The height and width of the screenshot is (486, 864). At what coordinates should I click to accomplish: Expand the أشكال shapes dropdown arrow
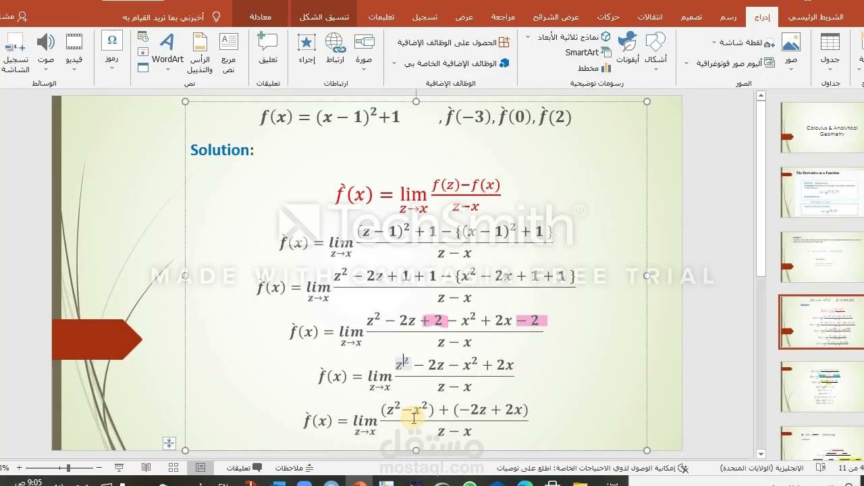(655, 70)
